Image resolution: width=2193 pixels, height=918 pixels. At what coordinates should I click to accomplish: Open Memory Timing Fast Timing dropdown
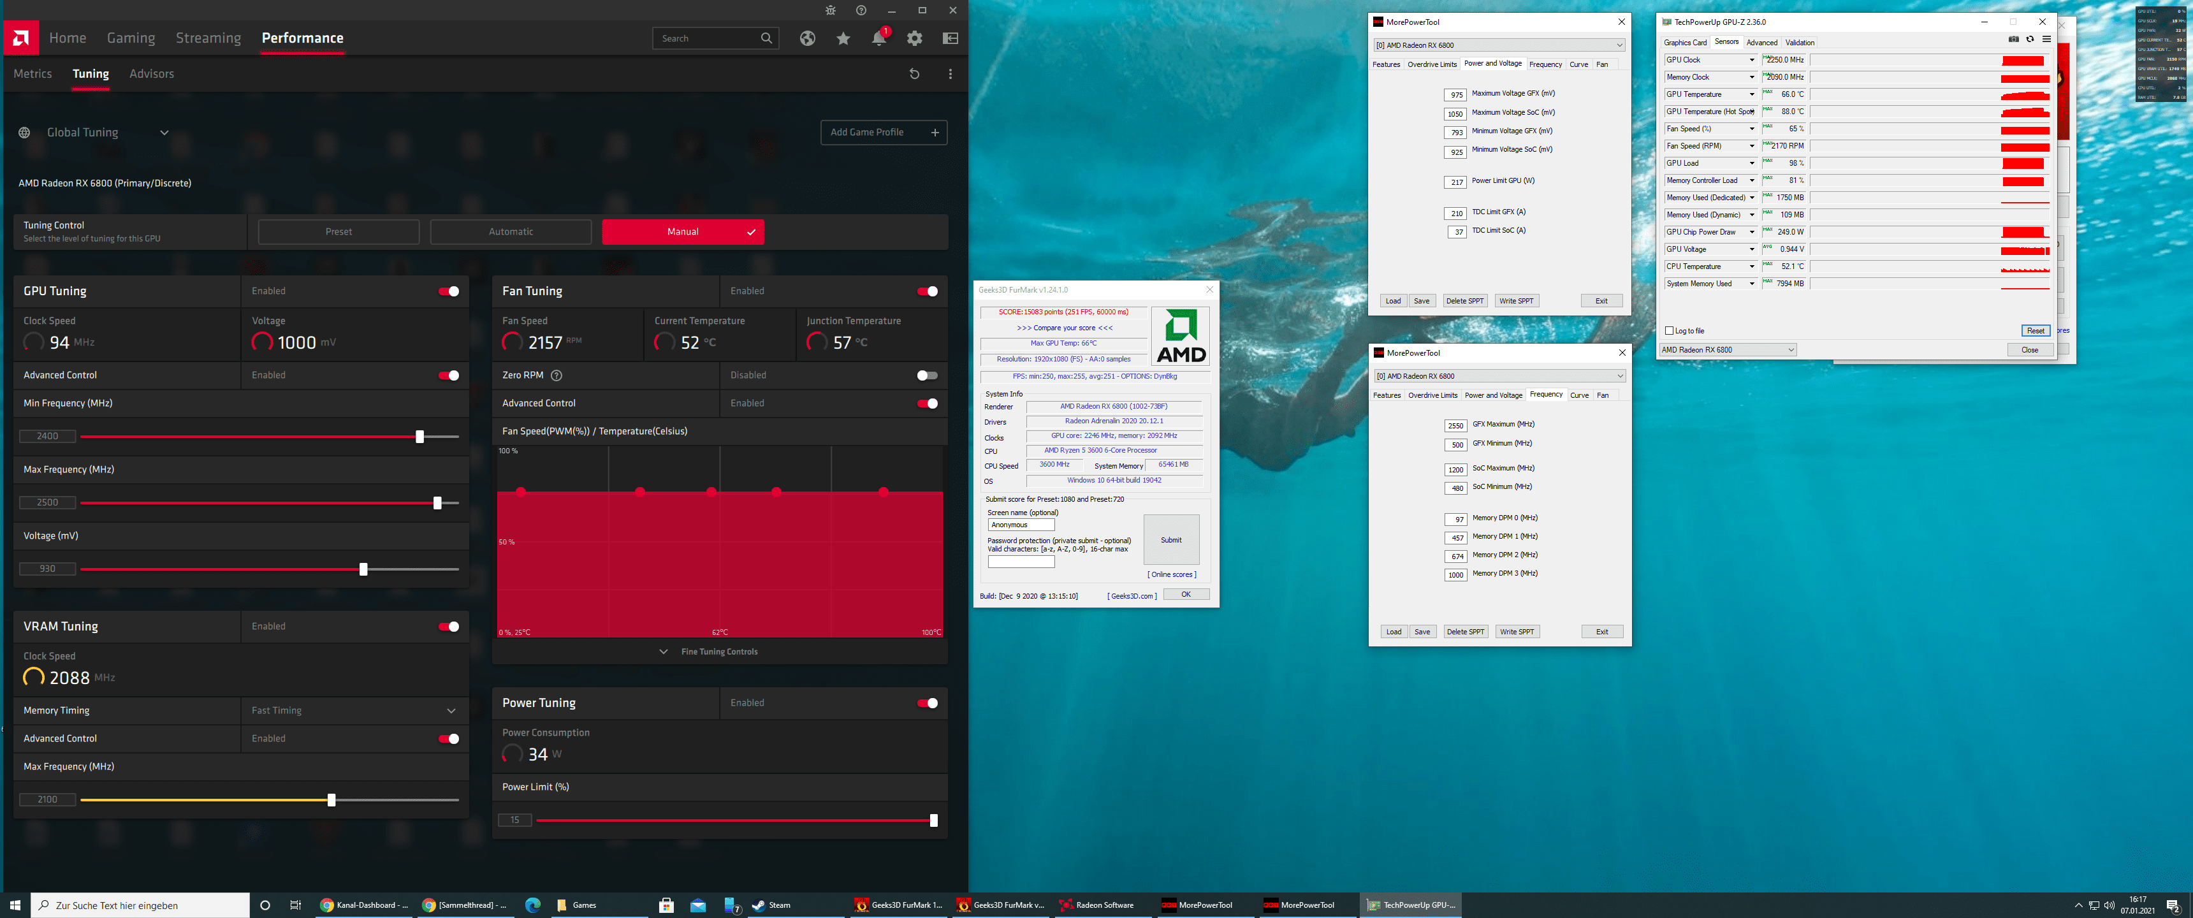(x=354, y=711)
